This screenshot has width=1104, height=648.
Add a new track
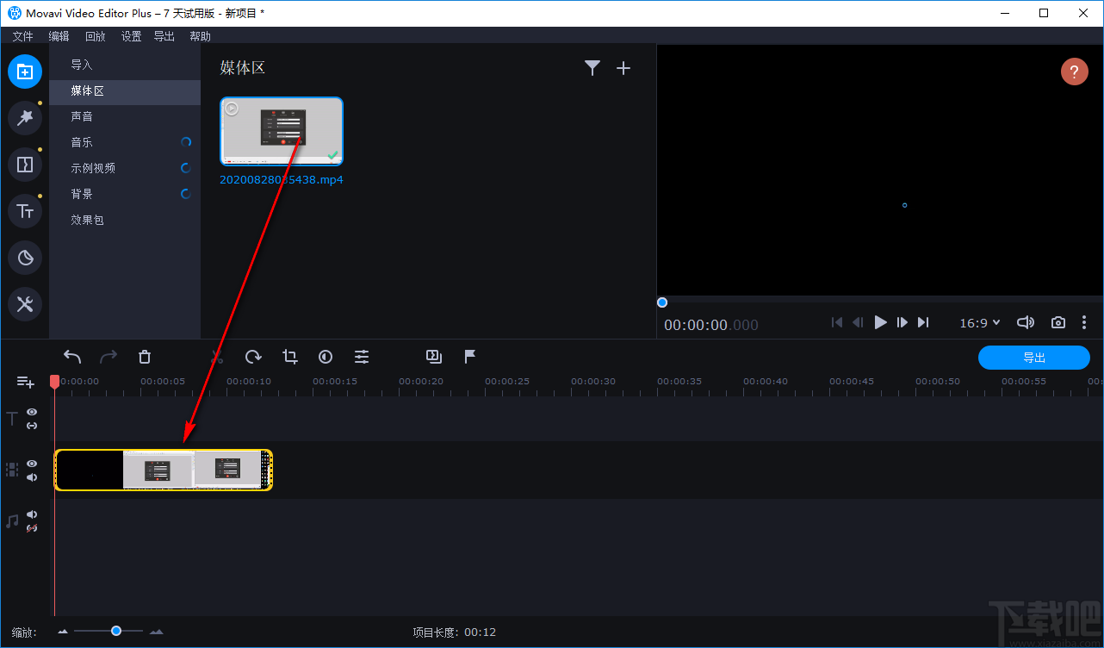25,382
